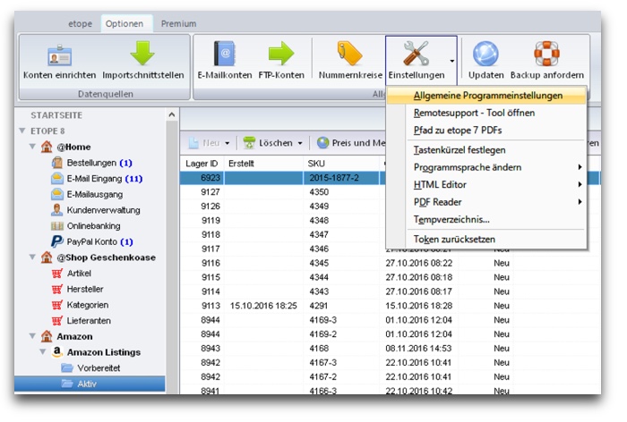Sort by the Lager ID column header

pyautogui.click(x=202, y=164)
